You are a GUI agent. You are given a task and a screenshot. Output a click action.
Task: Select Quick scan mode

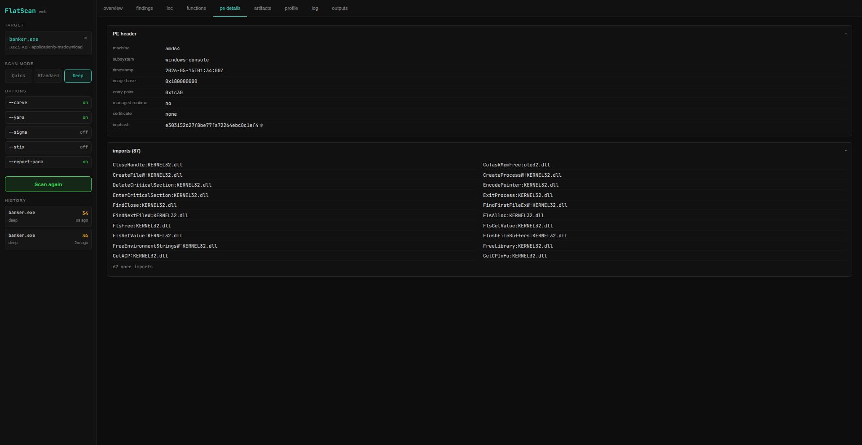pos(18,76)
